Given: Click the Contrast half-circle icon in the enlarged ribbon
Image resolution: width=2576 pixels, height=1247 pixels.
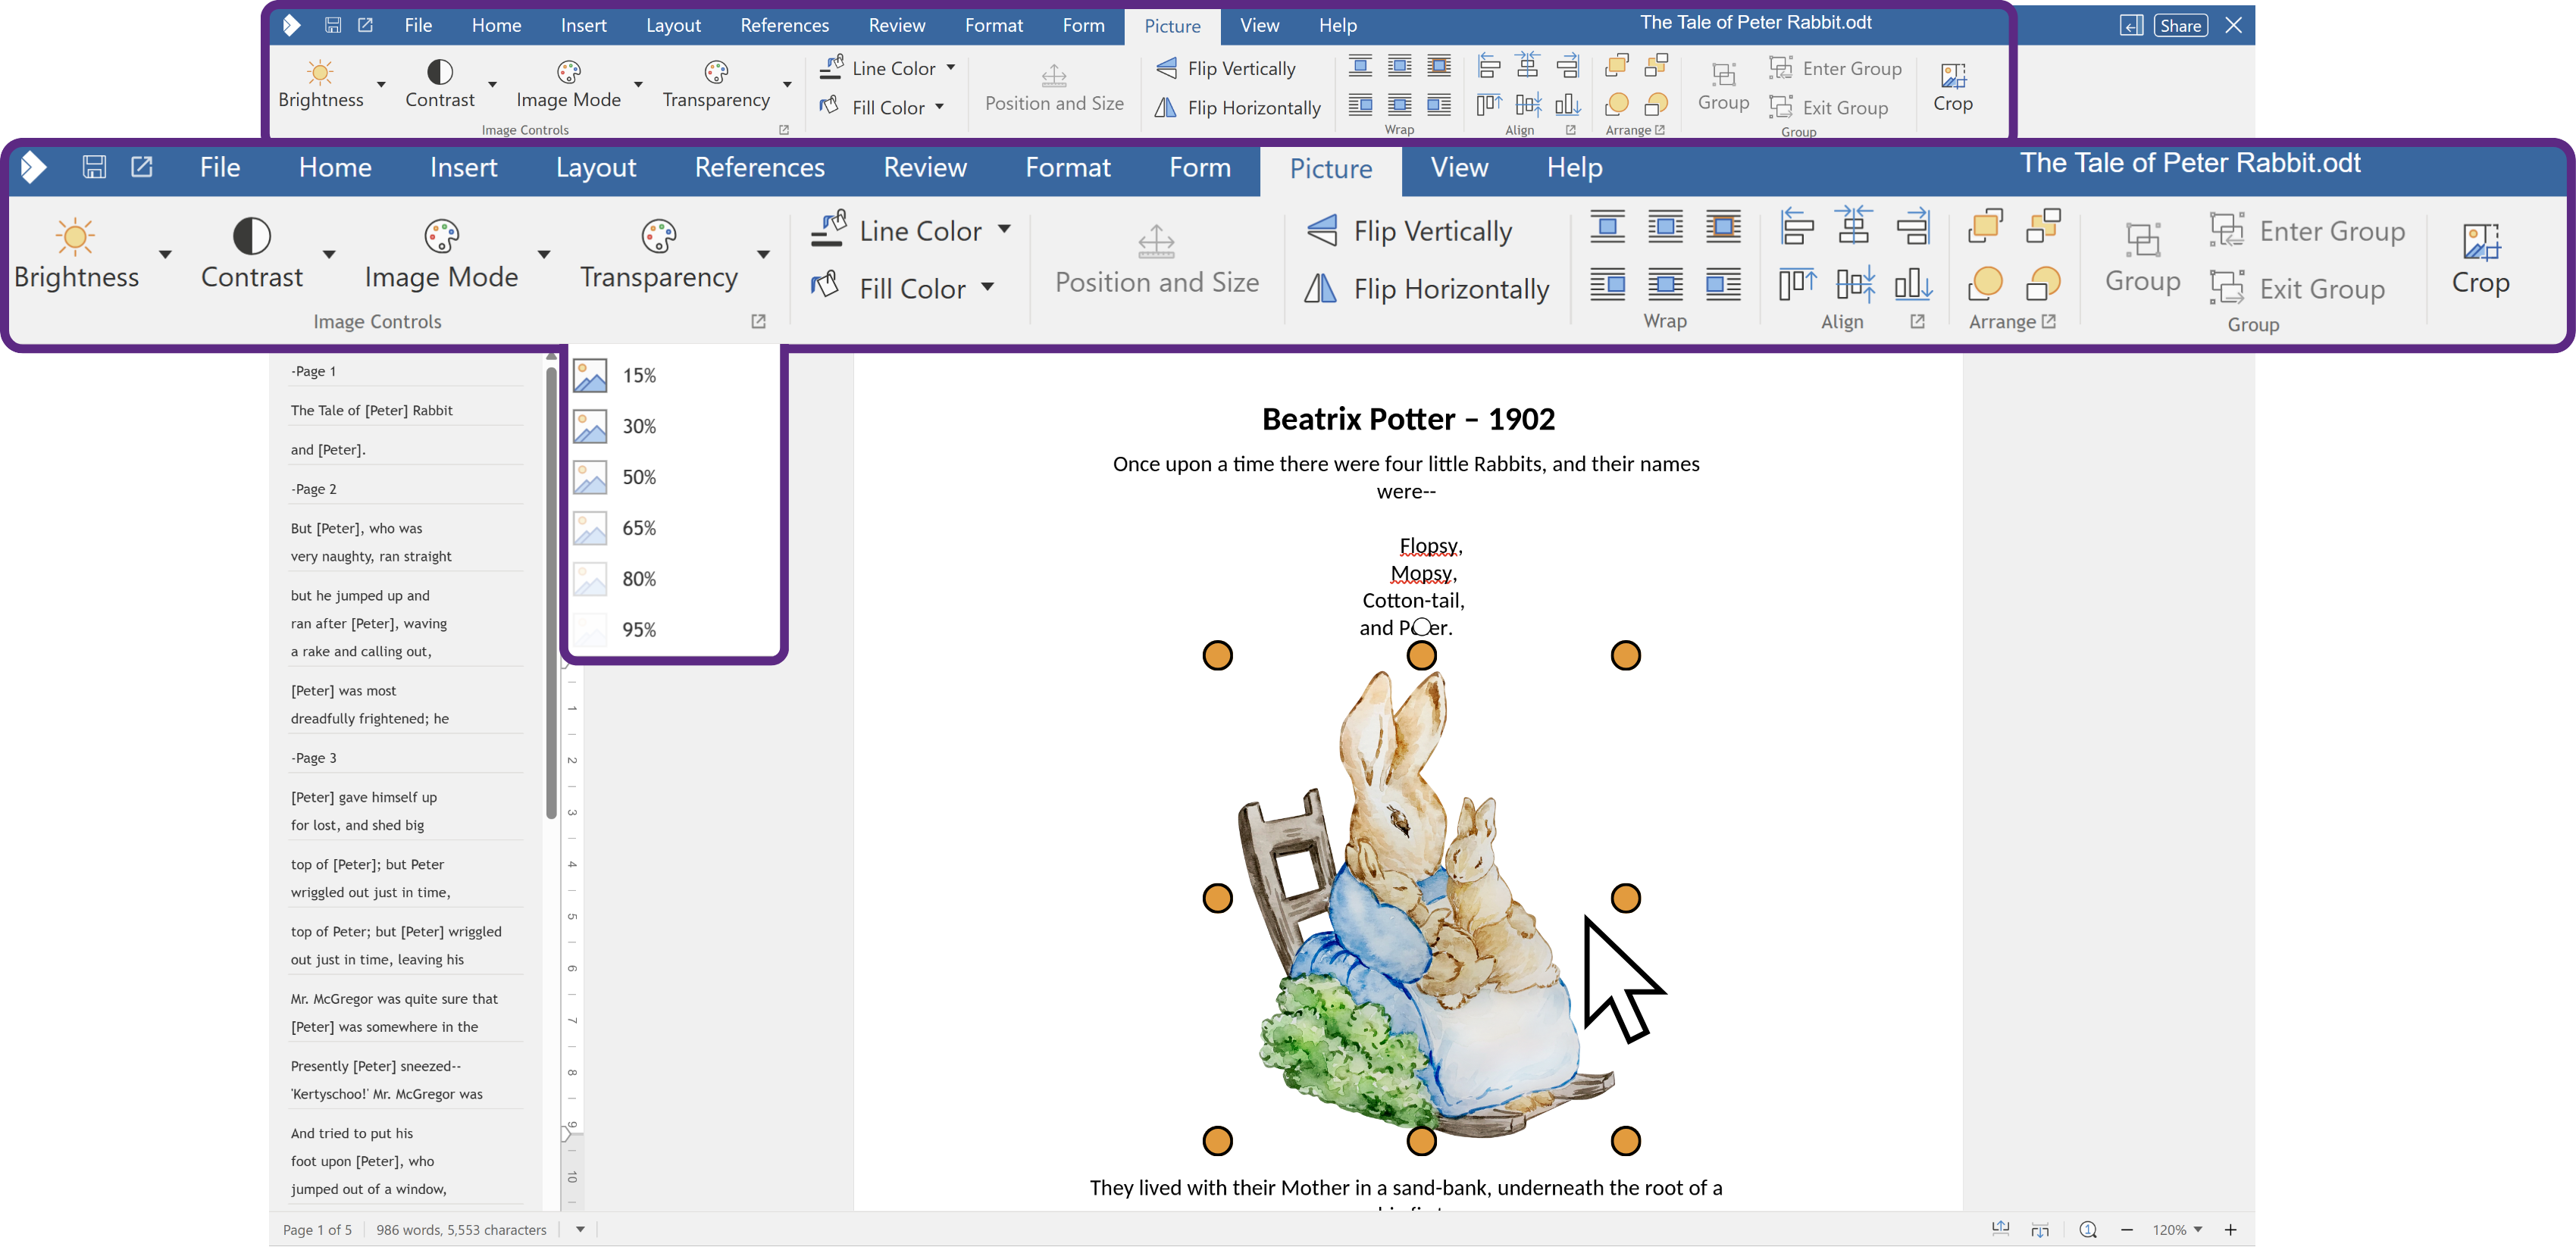Looking at the screenshot, I should (x=252, y=237).
